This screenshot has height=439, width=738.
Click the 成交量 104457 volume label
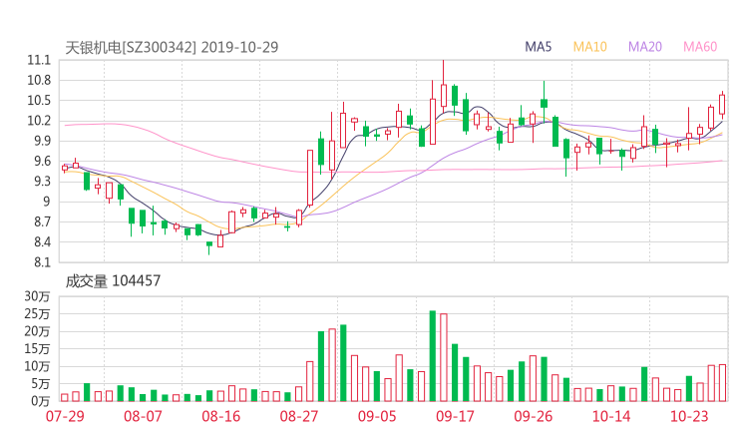tap(113, 281)
